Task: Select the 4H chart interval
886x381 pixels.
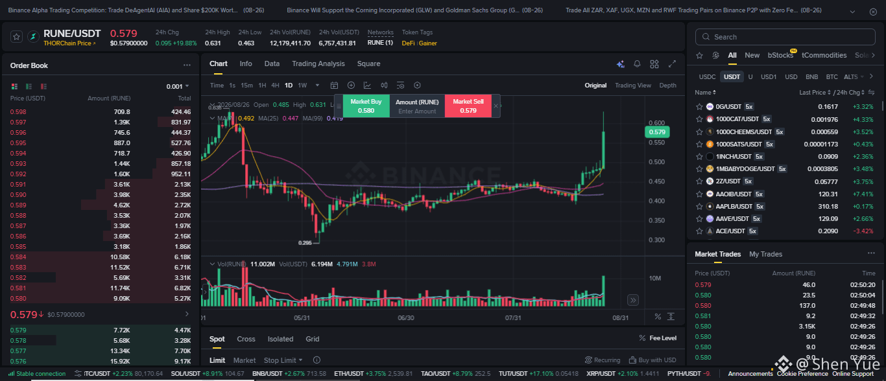Action: (275, 85)
